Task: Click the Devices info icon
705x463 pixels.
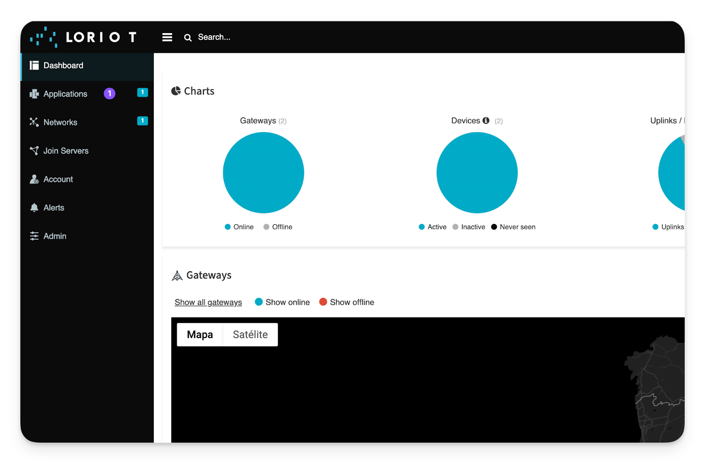Action: click(x=486, y=120)
